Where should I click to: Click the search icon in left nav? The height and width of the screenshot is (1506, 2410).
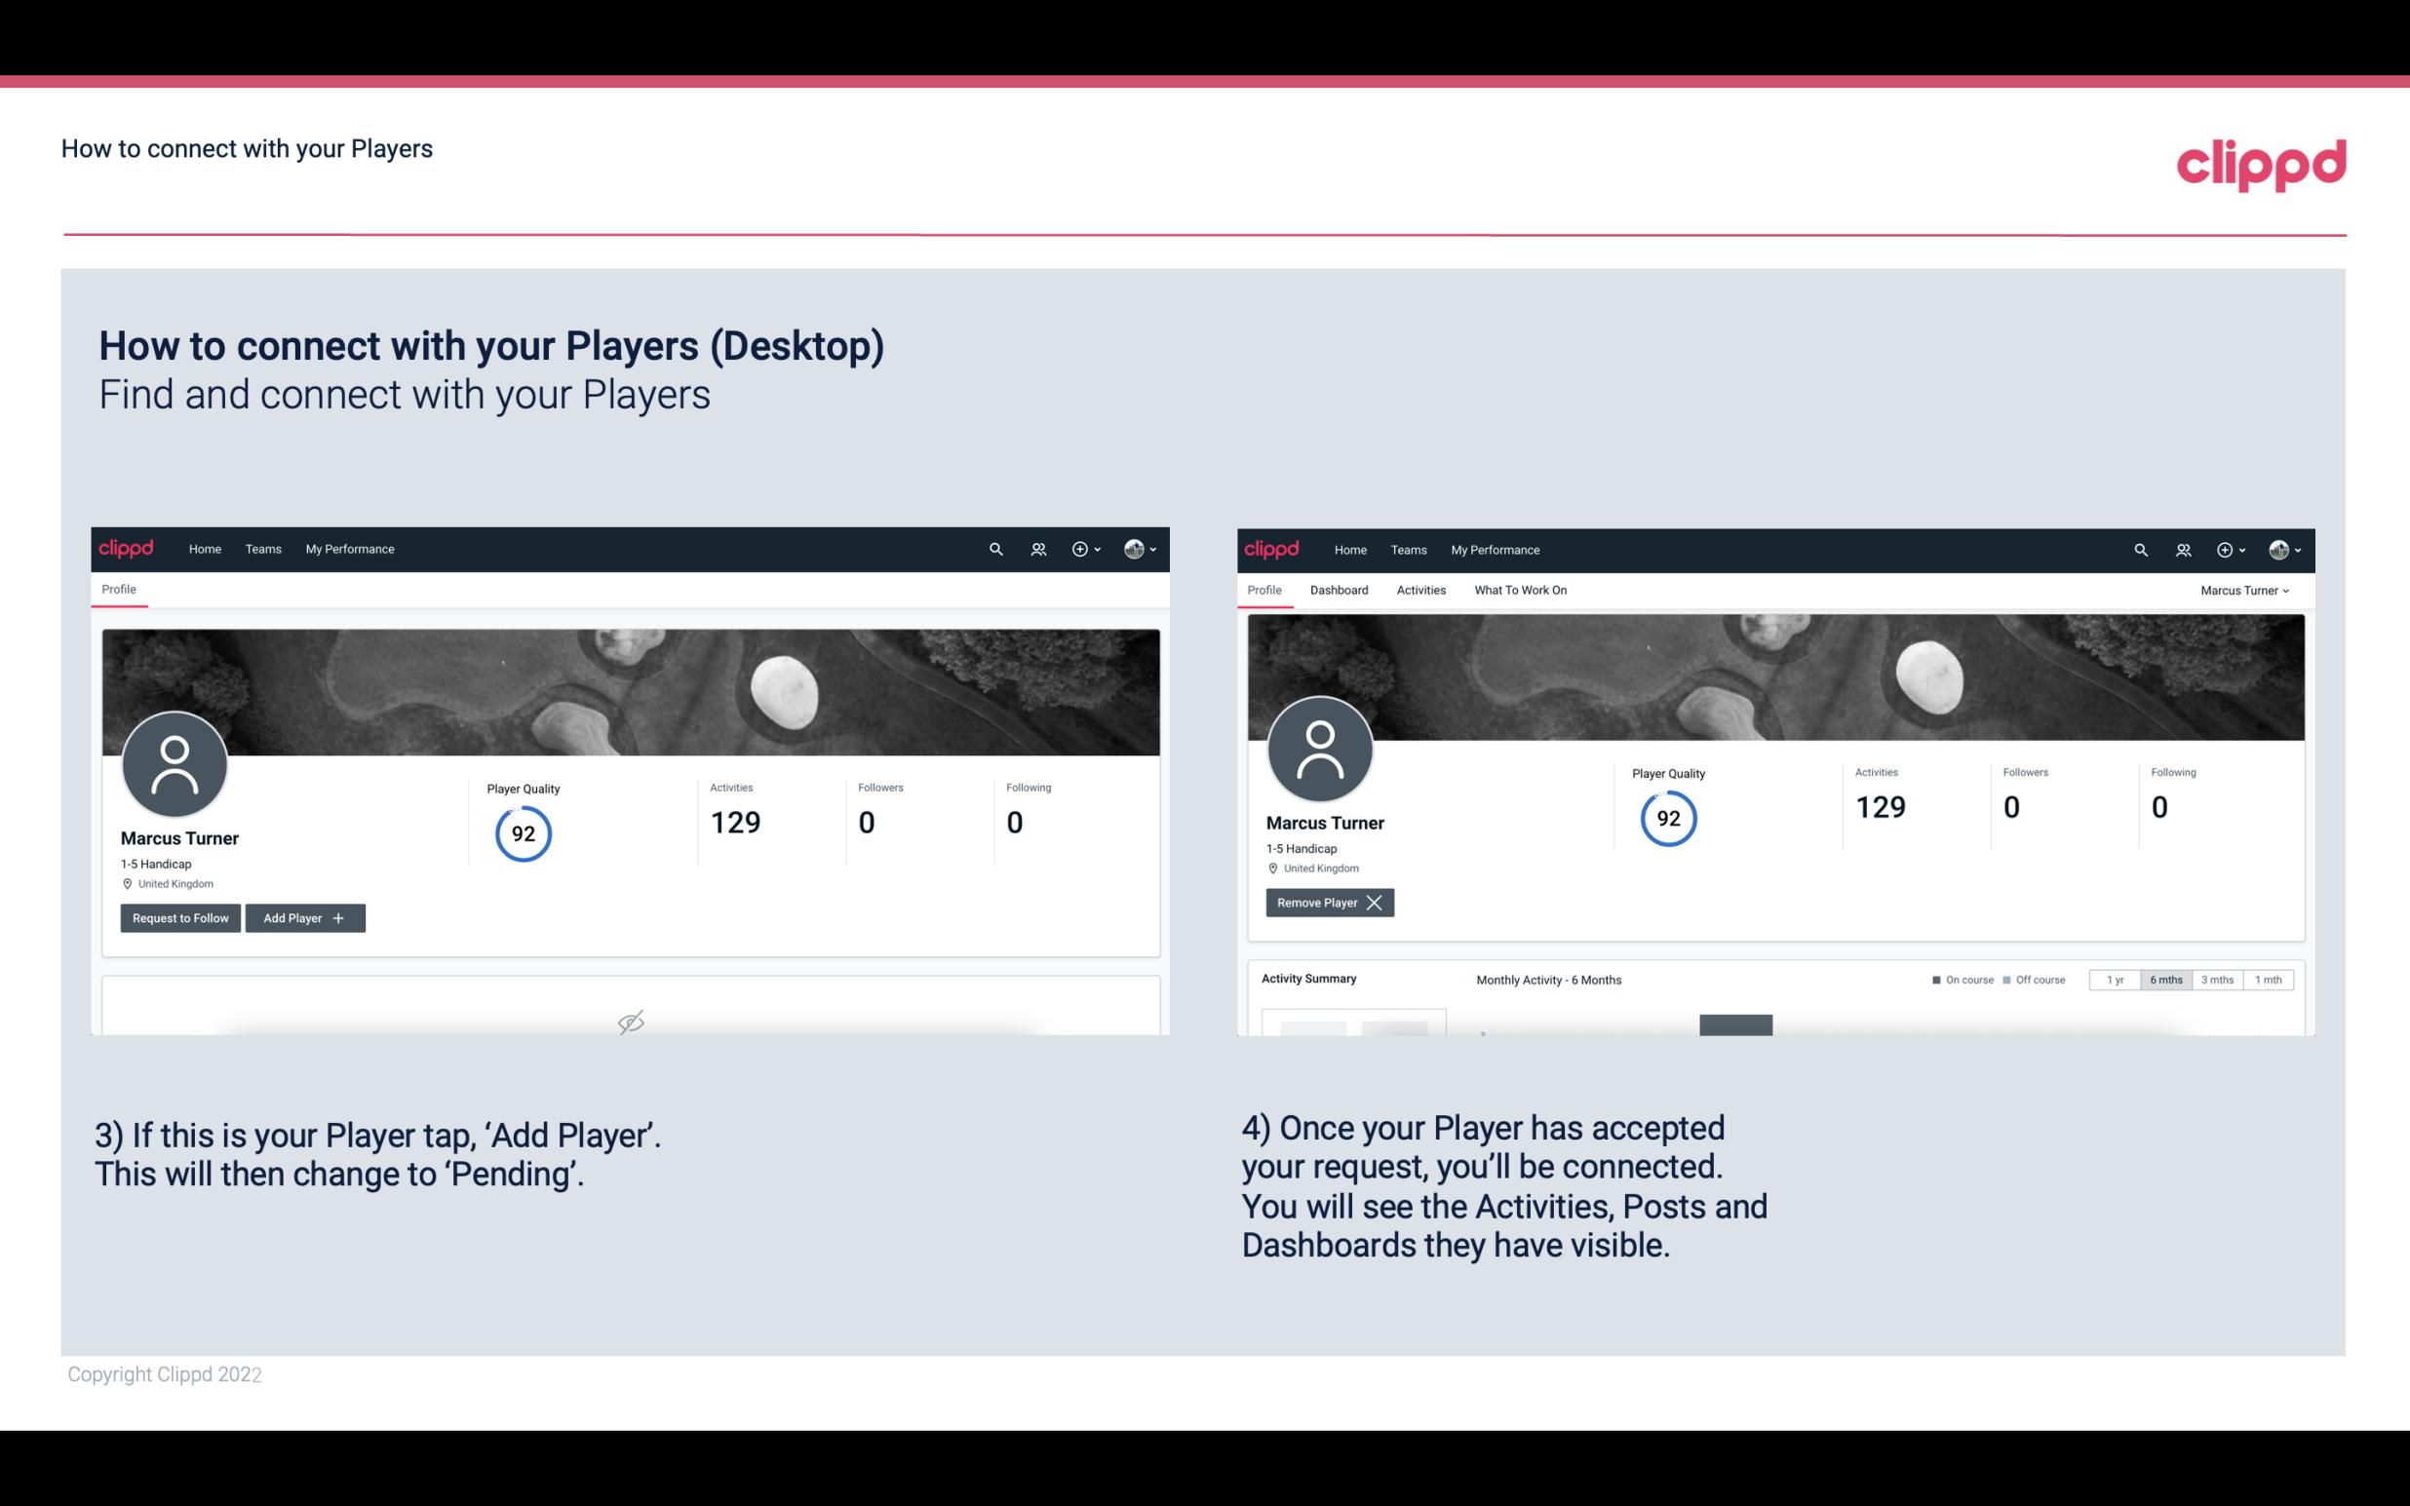996,550
